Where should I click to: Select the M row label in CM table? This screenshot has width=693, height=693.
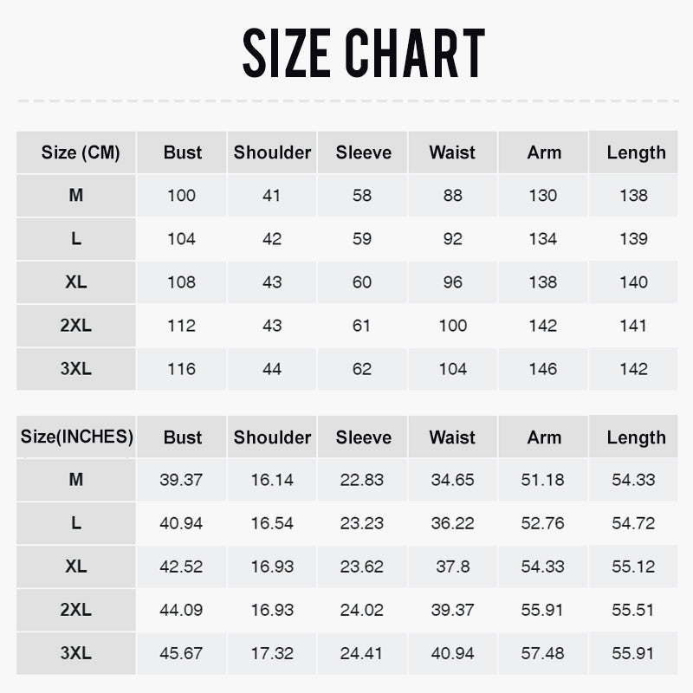click(76, 196)
